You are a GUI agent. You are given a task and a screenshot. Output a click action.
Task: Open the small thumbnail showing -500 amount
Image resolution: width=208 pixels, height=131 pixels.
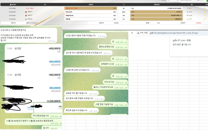tap(48, 108)
